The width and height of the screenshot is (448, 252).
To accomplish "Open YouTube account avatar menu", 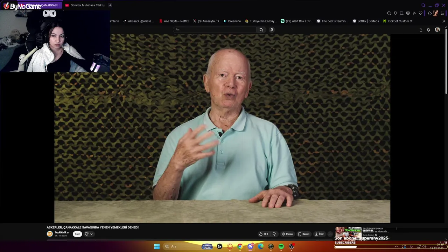I will [x=437, y=30].
